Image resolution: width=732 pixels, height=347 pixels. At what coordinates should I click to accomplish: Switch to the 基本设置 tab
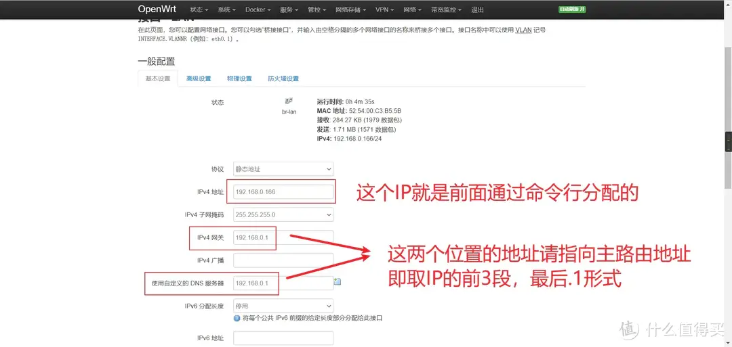coord(158,78)
